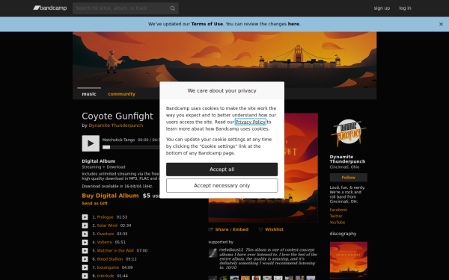Open the Privacy Policy link
449x280 pixels.
[x=251, y=122]
